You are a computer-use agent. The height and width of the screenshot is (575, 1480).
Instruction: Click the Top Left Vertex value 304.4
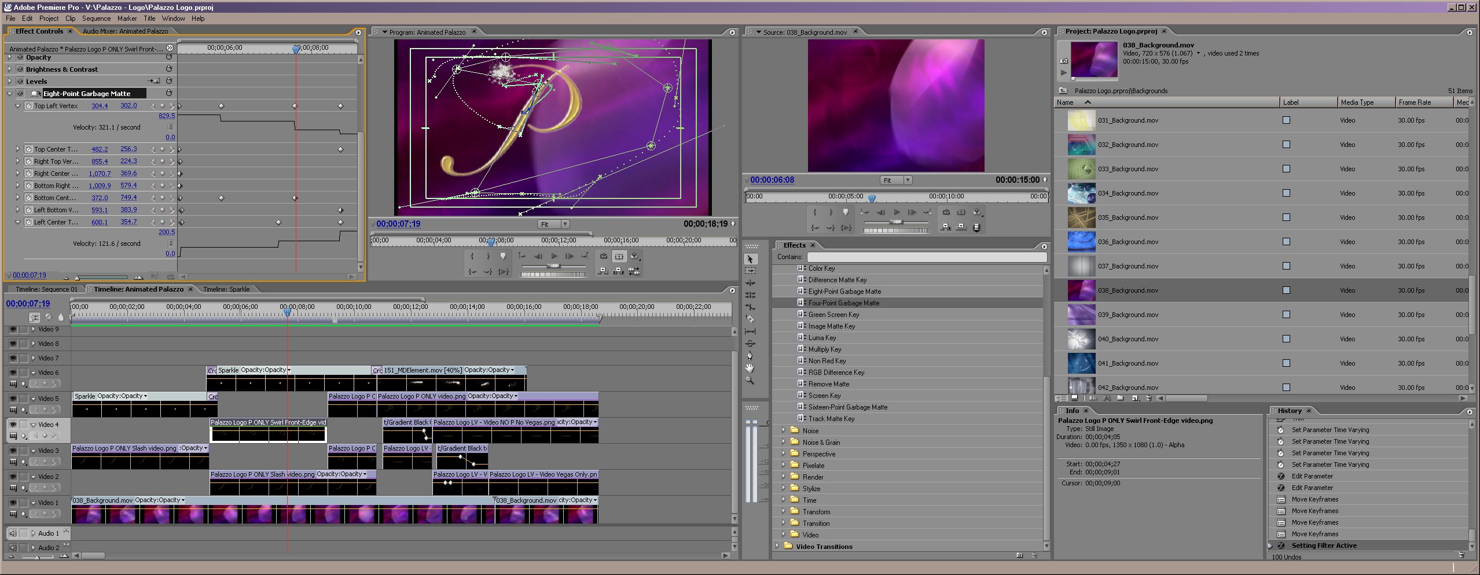tap(100, 106)
